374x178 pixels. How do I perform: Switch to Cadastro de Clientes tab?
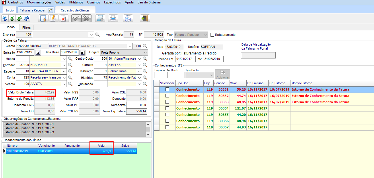[75, 10]
